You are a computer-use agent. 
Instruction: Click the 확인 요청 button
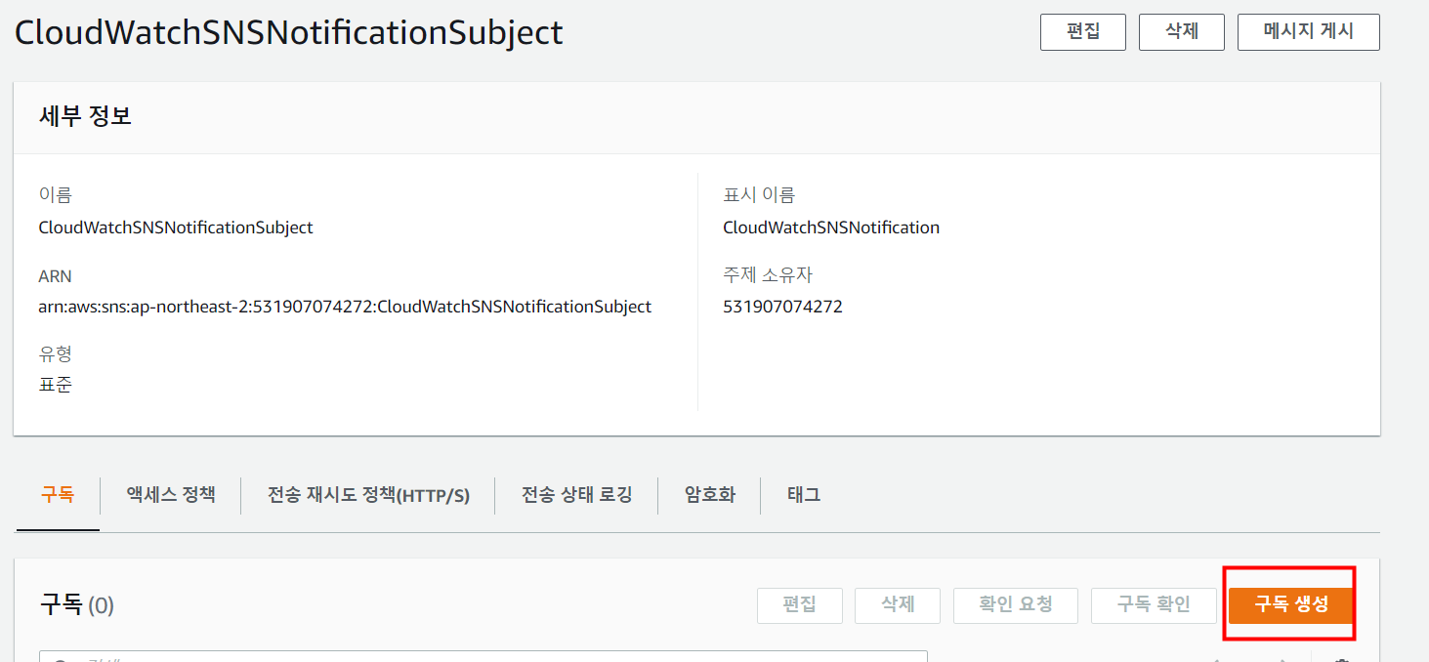(1016, 605)
